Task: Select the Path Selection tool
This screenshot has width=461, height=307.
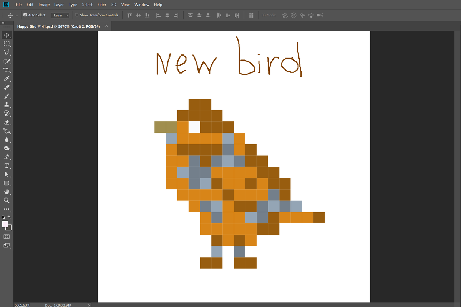Action: (7, 174)
